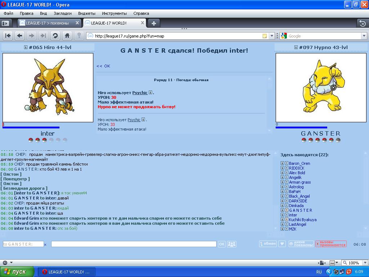Click the 'обмен' trade button
The height and width of the screenshot is (277, 369).
pos(268,244)
